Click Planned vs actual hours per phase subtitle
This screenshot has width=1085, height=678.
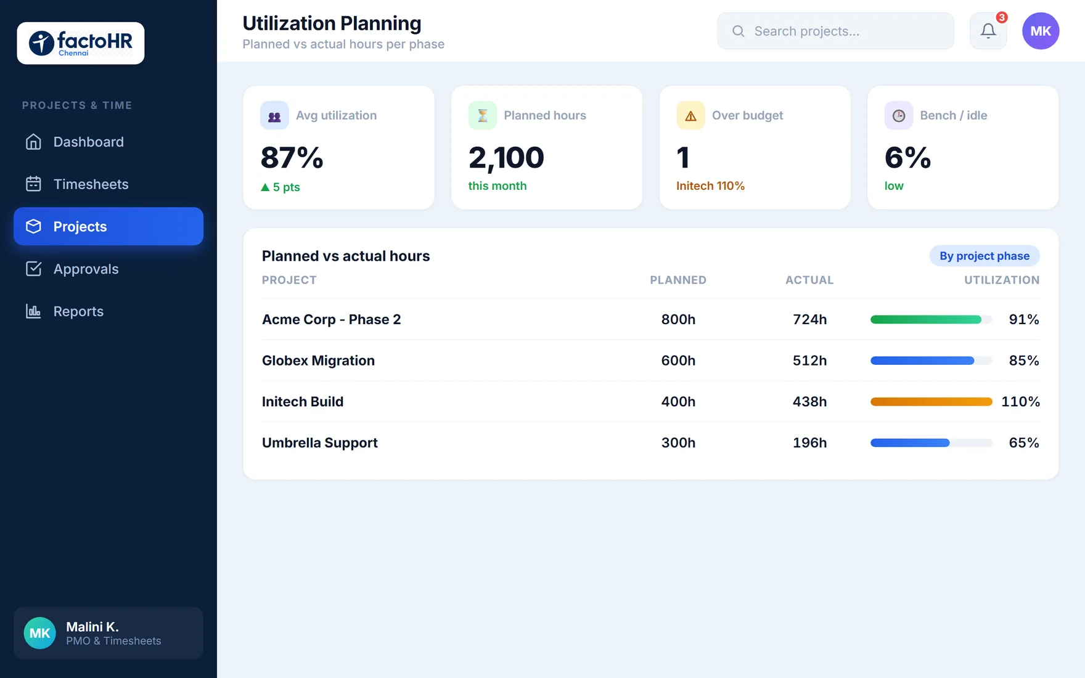pos(343,44)
